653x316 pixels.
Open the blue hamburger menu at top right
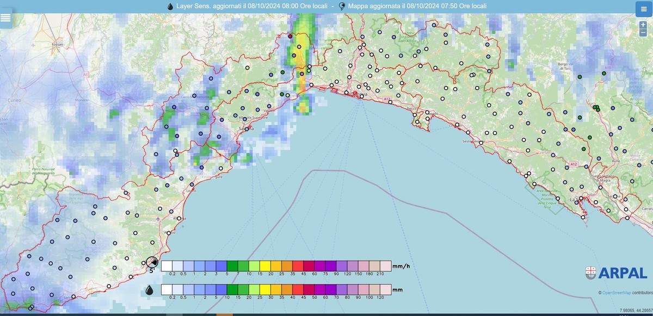pyautogui.click(x=643, y=9)
